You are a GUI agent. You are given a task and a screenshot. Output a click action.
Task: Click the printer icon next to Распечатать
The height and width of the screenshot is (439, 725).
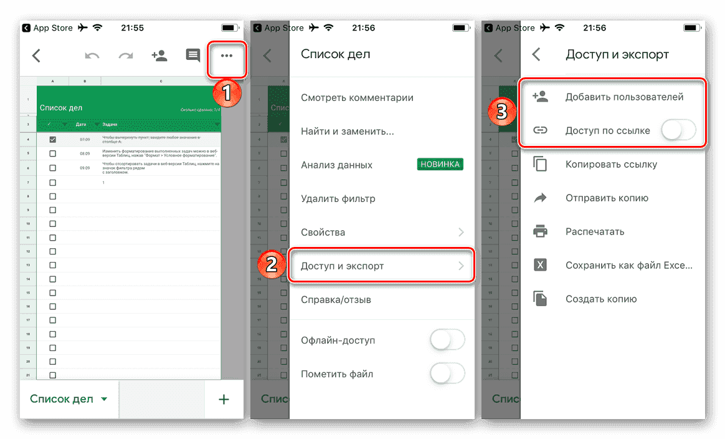pos(540,231)
